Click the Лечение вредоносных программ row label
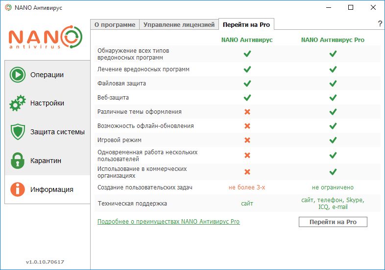The image size is (385, 270). tap(144, 69)
